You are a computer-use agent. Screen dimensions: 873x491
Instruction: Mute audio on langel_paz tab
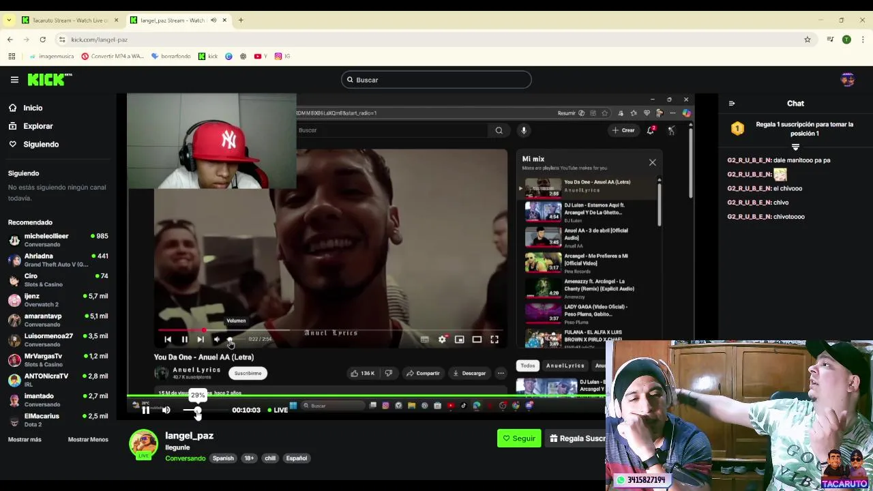[213, 20]
